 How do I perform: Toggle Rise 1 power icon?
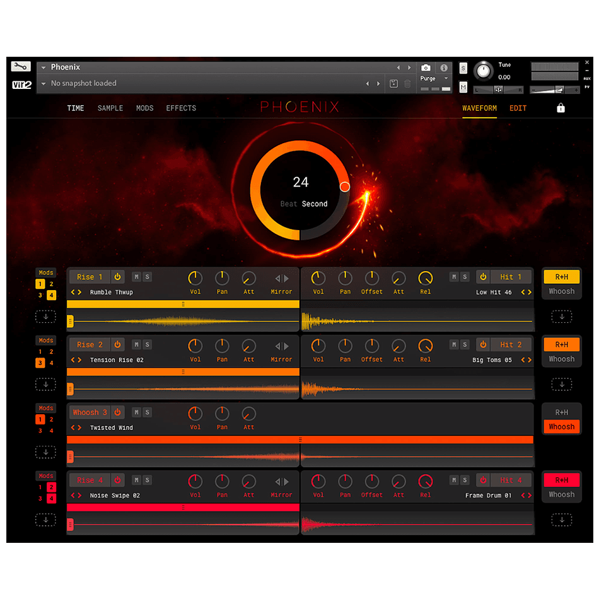[x=118, y=277]
